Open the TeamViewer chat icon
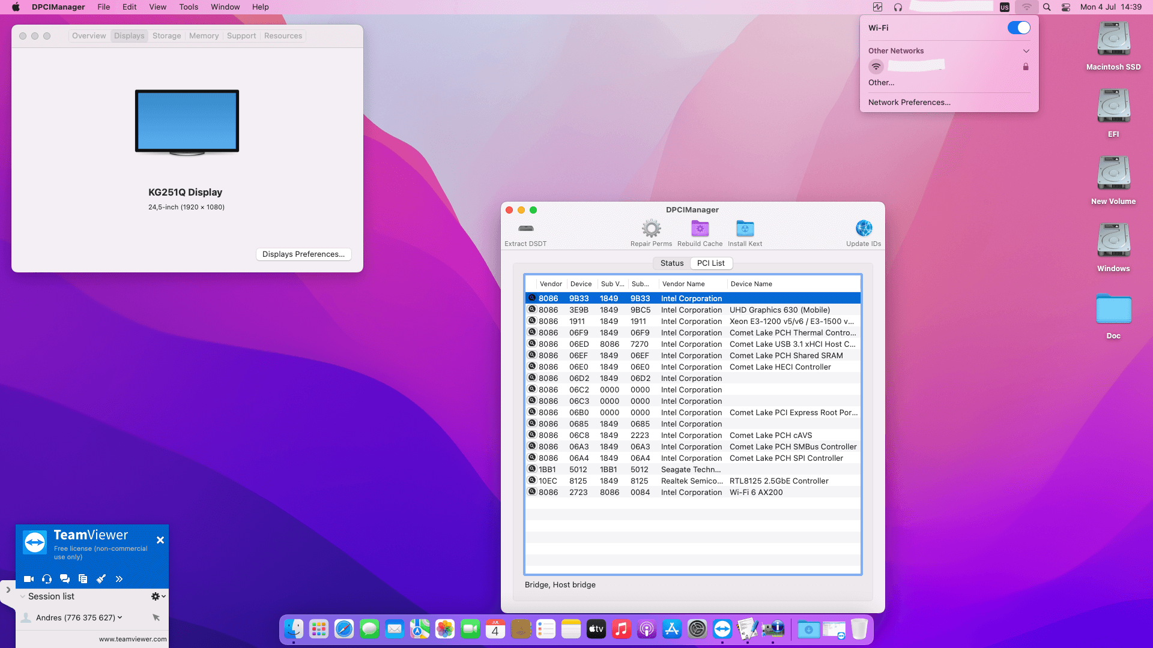 (65, 579)
